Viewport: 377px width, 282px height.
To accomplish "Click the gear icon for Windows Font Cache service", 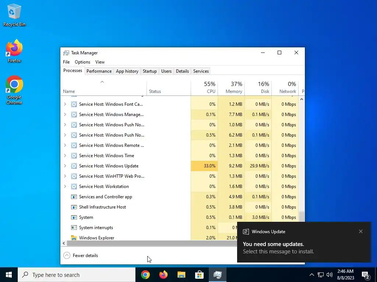I will (74, 104).
